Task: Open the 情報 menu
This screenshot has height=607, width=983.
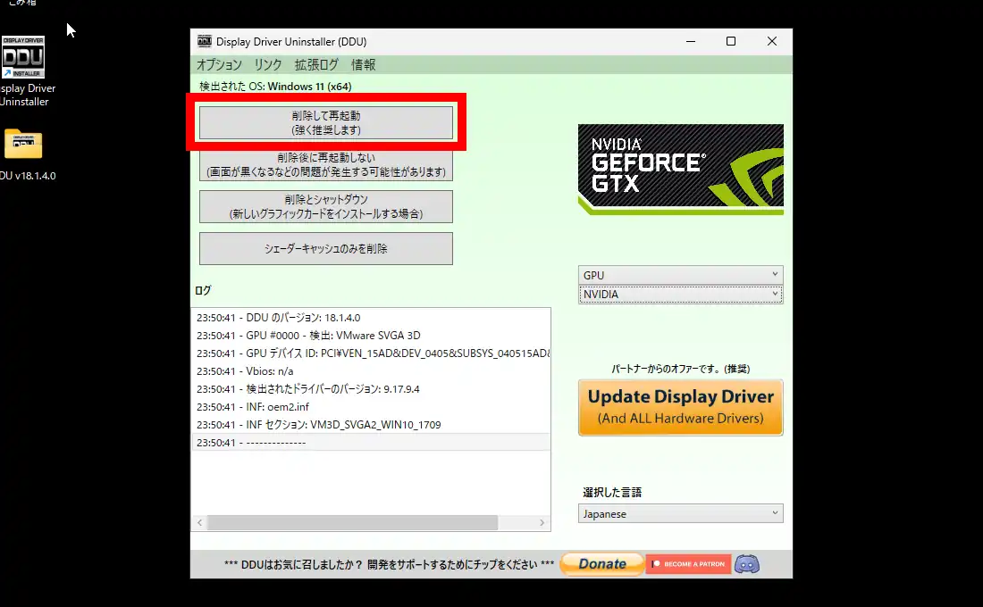Action: click(363, 64)
